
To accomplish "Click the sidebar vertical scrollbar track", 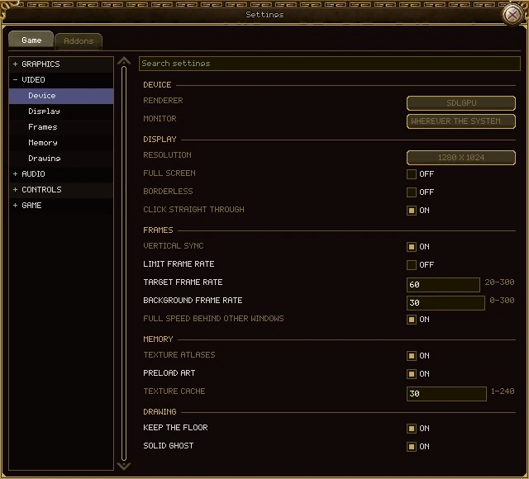I will pyautogui.click(x=124, y=263).
